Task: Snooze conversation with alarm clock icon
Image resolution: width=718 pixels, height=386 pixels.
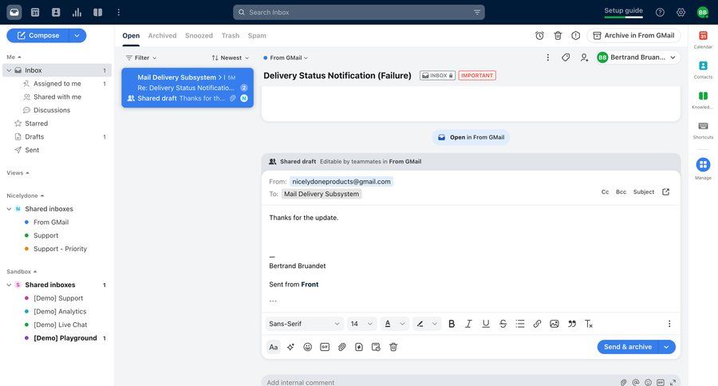Action: point(539,35)
